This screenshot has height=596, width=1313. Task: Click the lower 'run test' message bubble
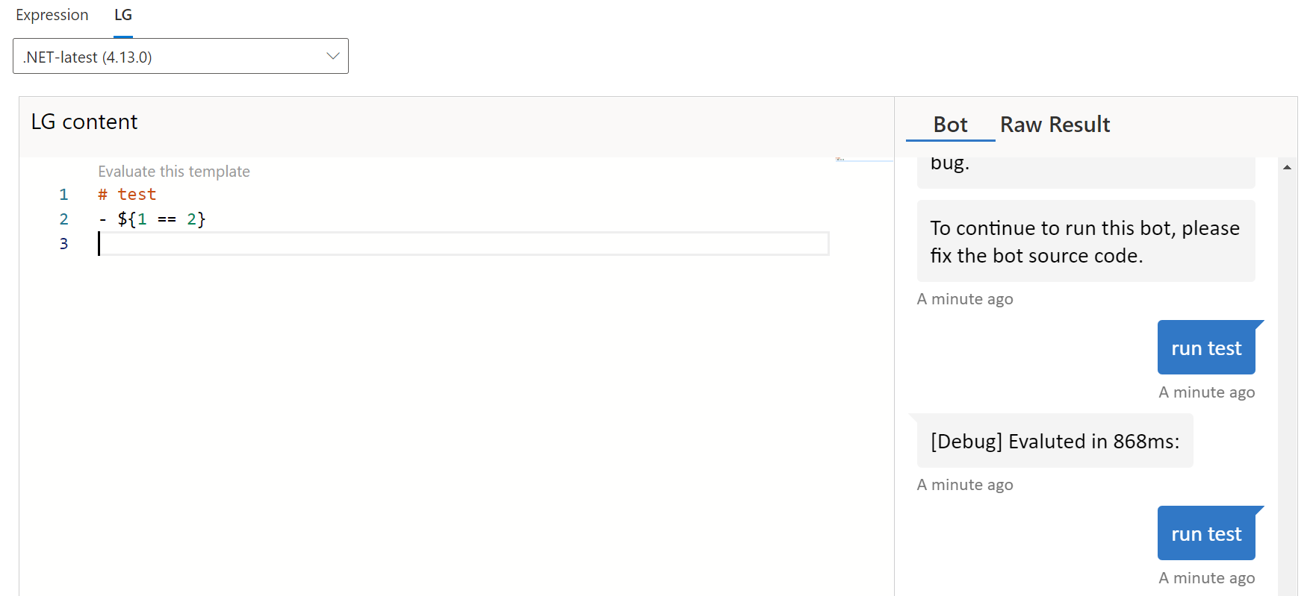point(1206,533)
